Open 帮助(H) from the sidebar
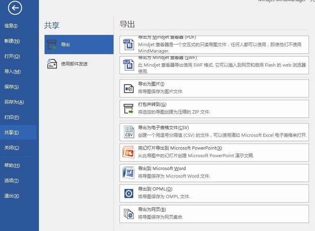Image resolution: width=315 pixels, height=231 pixels. tap(12, 165)
